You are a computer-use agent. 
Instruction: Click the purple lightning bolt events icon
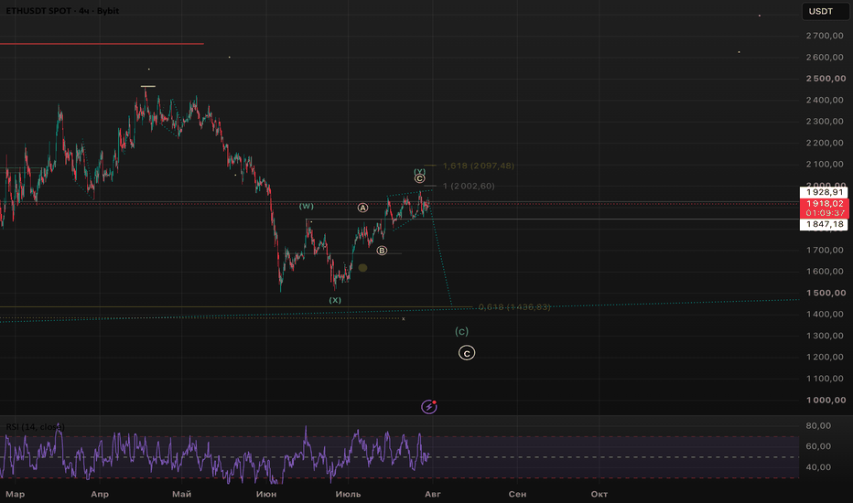tap(428, 407)
